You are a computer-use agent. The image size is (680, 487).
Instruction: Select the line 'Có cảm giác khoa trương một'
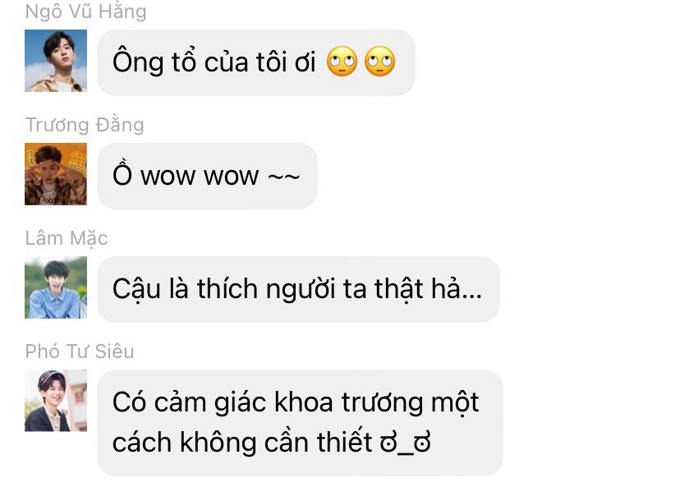point(296,403)
